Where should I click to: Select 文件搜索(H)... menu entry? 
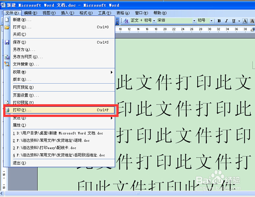coord(59,64)
